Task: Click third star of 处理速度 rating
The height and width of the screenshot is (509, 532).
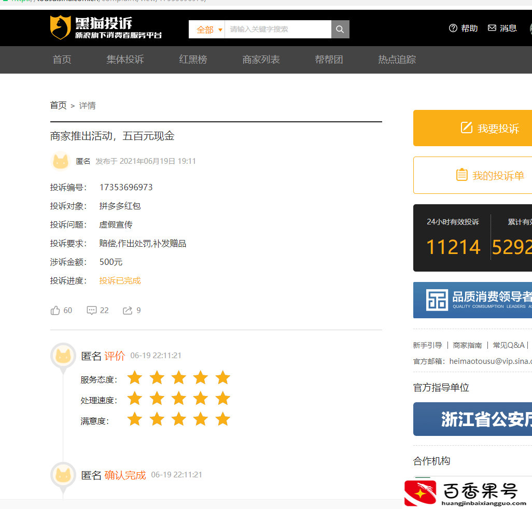Action: coord(179,398)
